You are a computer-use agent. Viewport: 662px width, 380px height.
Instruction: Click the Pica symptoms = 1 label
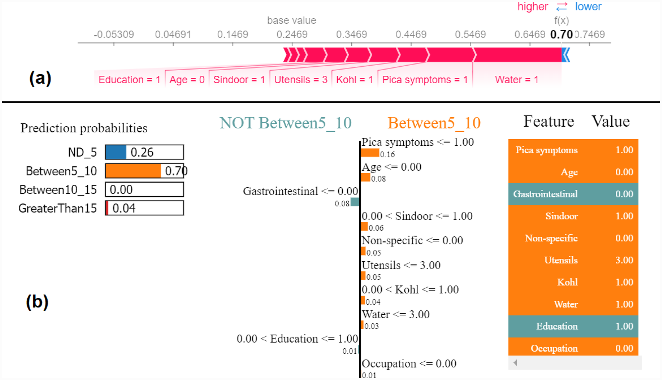(425, 80)
